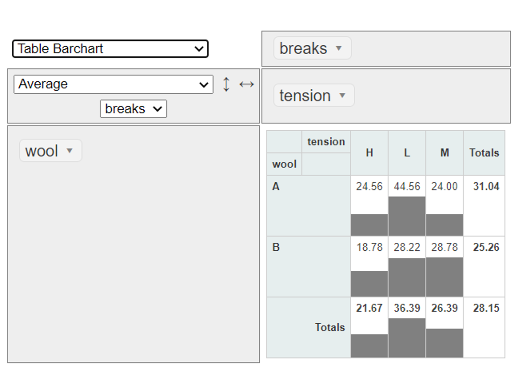Viewport: 518px width, 389px height.
Task: Open the Table Barchart renderer dropdown
Action: (110, 49)
